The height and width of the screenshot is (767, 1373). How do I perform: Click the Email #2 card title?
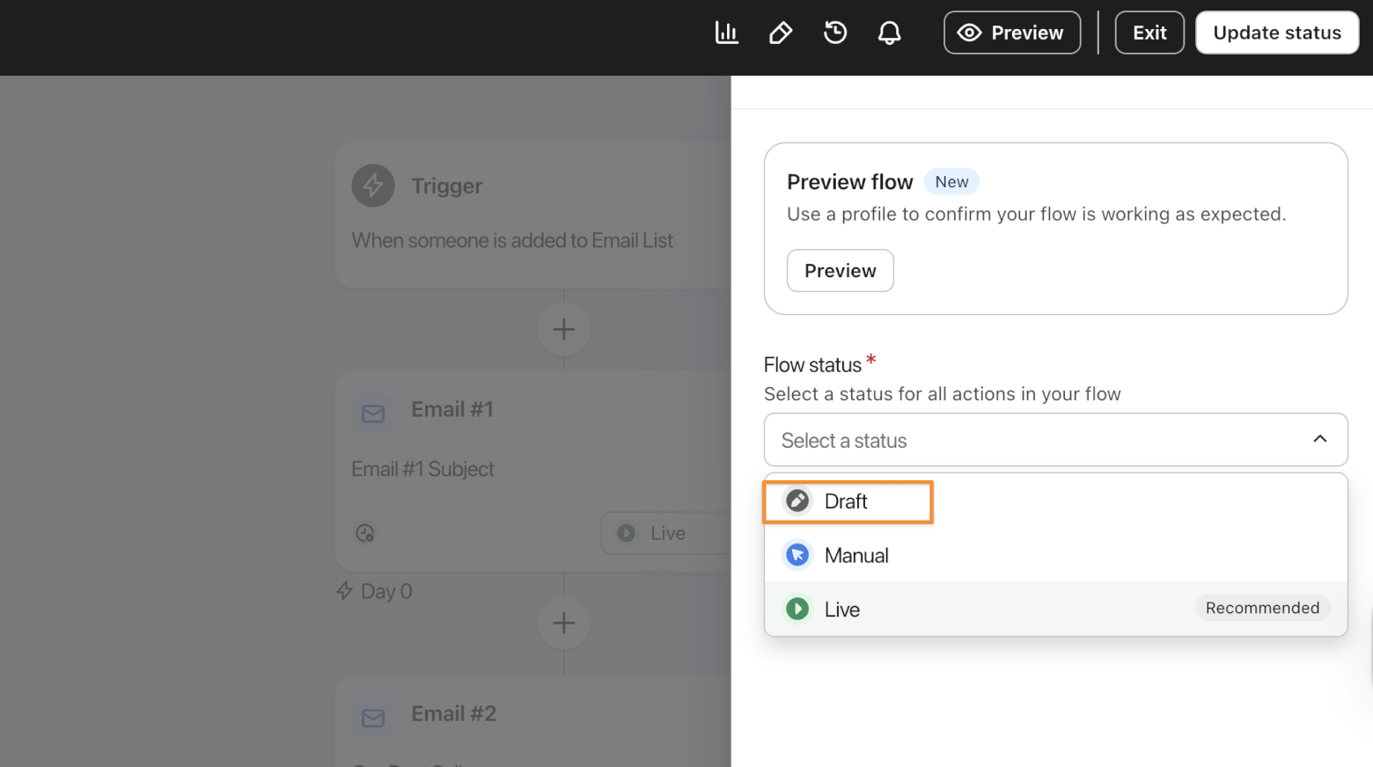(x=454, y=713)
